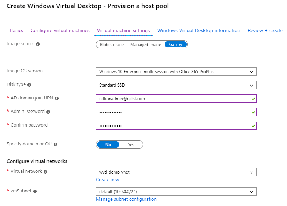Click the info icon for Specify domain or OU
287x206 pixels.
point(55,144)
